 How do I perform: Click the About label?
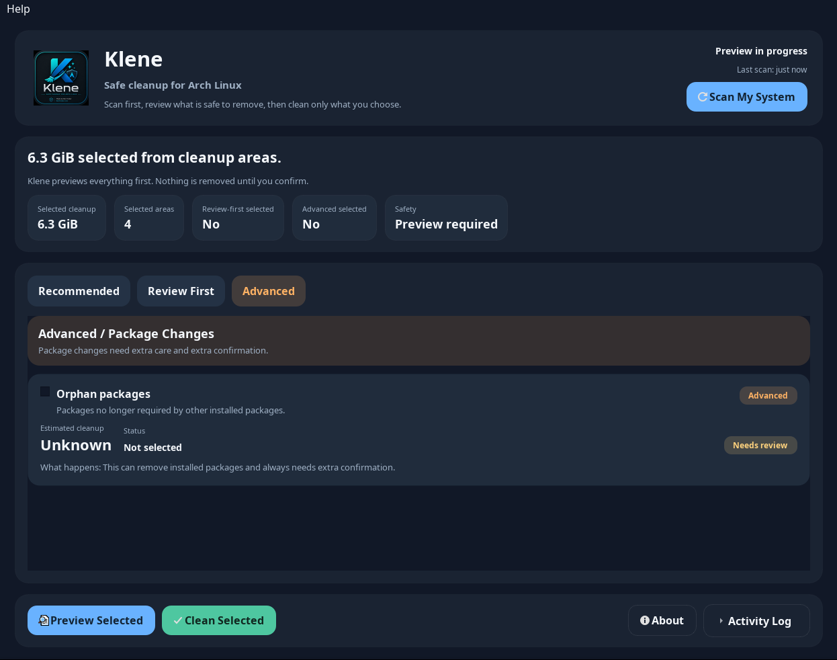[668, 620]
